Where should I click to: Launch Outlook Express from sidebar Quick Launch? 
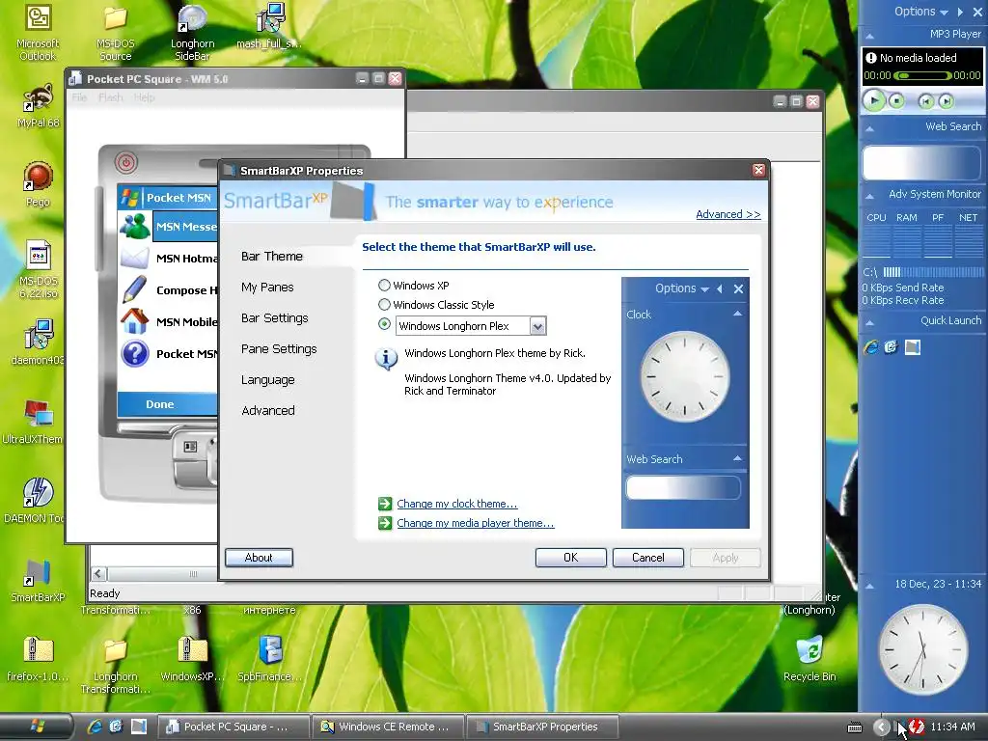891,347
